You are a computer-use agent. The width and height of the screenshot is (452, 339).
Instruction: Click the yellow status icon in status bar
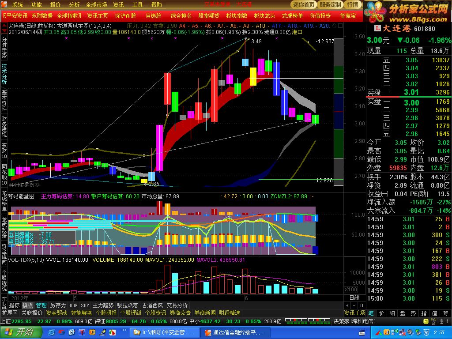[x=426, y=321]
